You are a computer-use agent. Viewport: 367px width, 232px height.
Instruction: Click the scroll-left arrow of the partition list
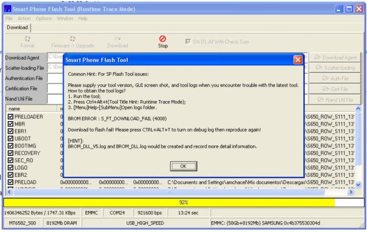[x=9, y=192]
